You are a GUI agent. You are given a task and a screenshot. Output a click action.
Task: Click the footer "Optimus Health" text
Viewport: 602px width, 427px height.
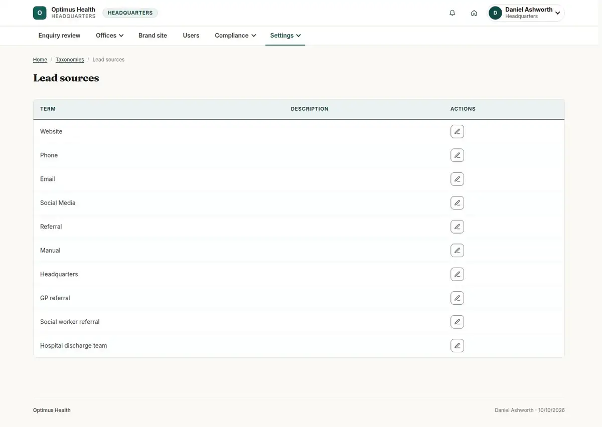click(52, 410)
